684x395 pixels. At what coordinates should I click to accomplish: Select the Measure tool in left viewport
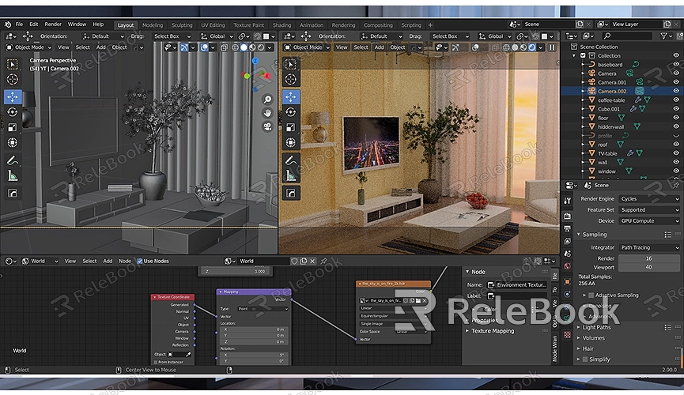tap(13, 176)
